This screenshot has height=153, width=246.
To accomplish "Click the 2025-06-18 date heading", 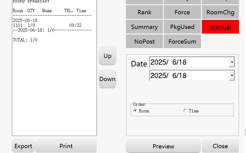I will pyautogui.click(x=25, y=20).
